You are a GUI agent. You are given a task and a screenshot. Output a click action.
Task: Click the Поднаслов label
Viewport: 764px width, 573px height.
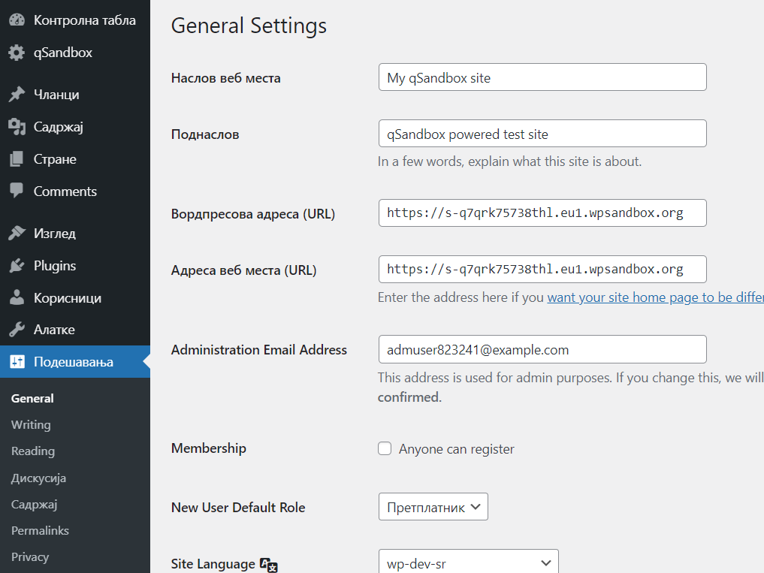coord(205,134)
